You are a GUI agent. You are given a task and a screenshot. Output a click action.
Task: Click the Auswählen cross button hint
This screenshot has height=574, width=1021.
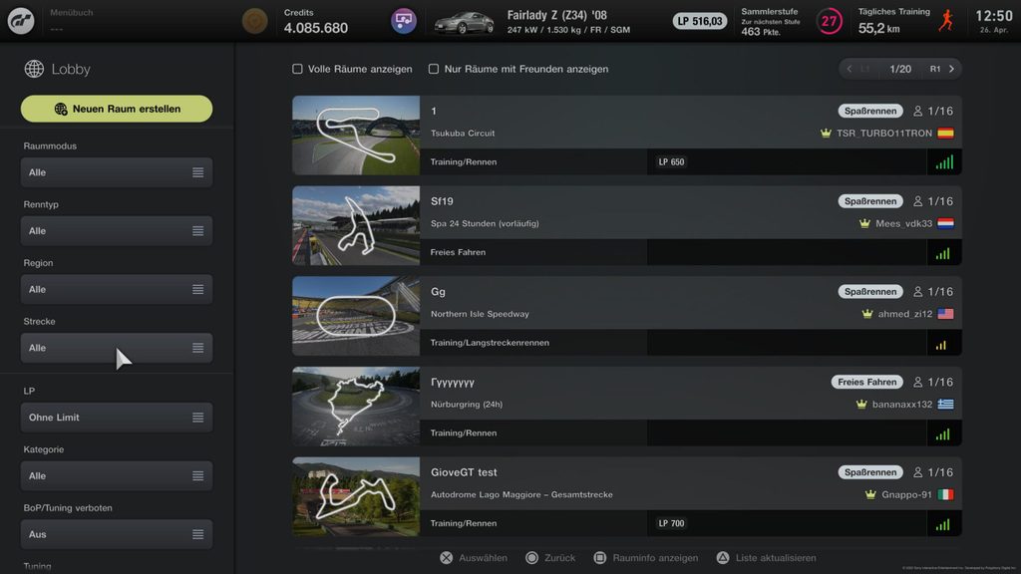click(x=474, y=558)
